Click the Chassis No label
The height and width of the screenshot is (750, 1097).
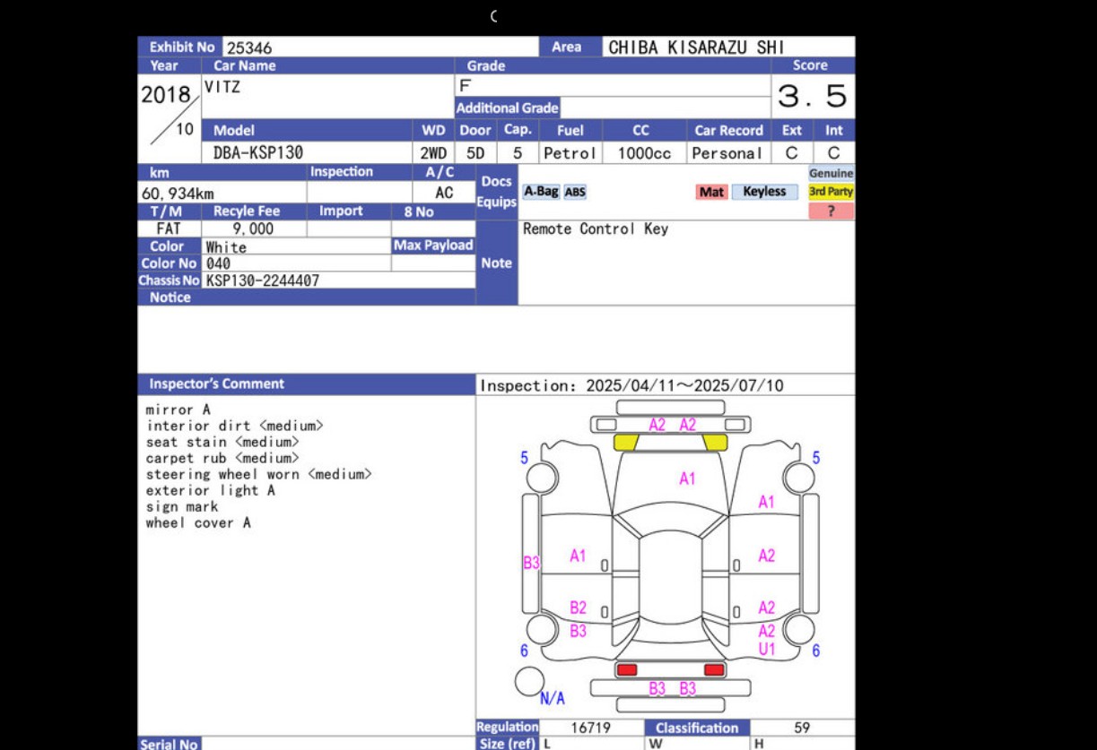169,280
